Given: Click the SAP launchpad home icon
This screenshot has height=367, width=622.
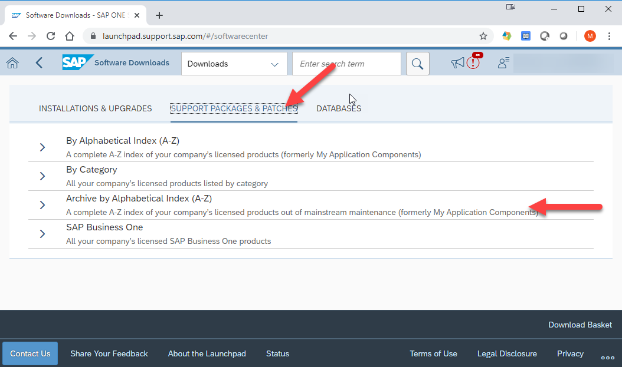Looking at the screenshot, I should [12, 63].
